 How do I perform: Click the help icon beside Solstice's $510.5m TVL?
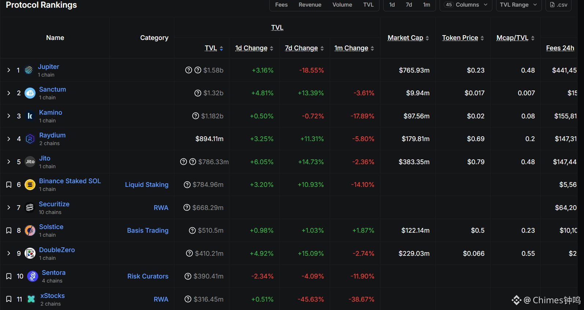click(192, 230)
